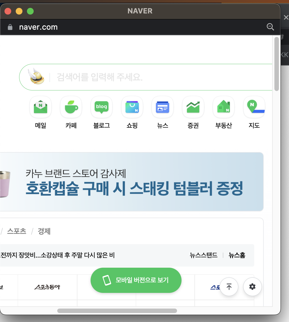Click the winged hat logo in search box
The height and width of the screenshot is (322, 289).
[x=36, y=76]
